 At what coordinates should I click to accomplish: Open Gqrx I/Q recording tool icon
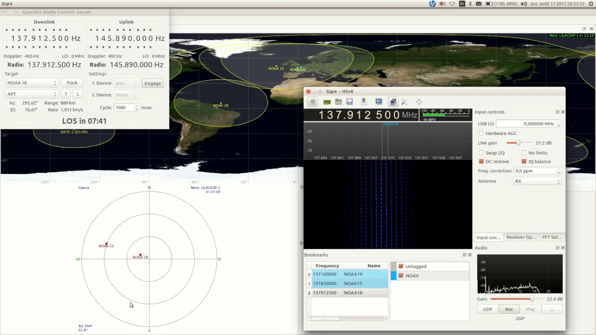(x=379, y=102)
